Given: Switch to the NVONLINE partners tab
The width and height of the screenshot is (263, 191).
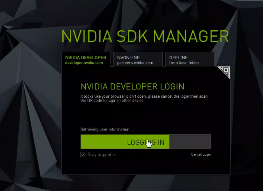Looking at the screenshot, I should coord(138,60).
